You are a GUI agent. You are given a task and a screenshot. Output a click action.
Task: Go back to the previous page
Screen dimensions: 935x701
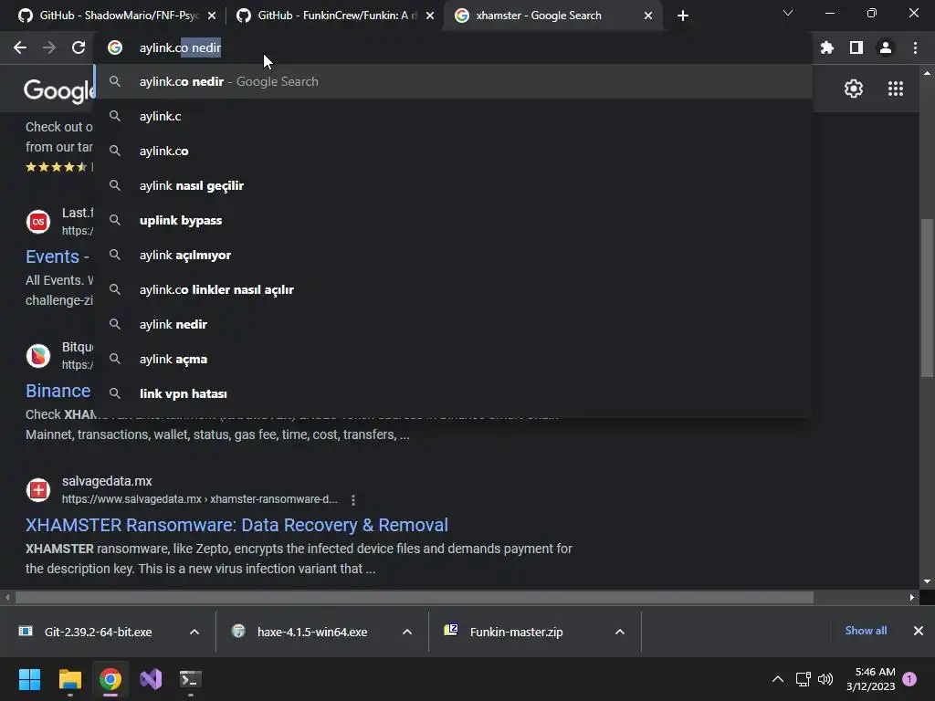tap(20, 47)
